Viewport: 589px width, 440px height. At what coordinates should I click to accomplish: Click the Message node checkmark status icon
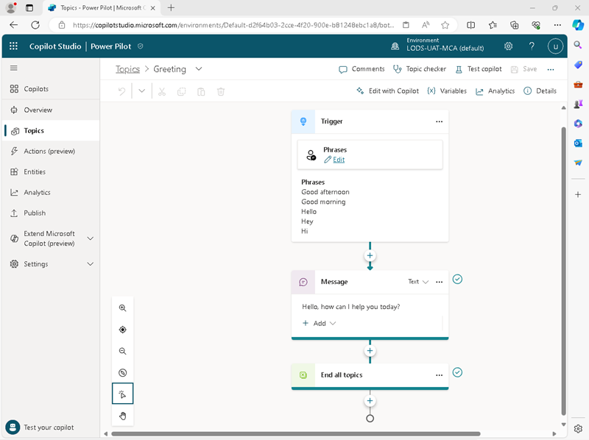pos(457,280)
